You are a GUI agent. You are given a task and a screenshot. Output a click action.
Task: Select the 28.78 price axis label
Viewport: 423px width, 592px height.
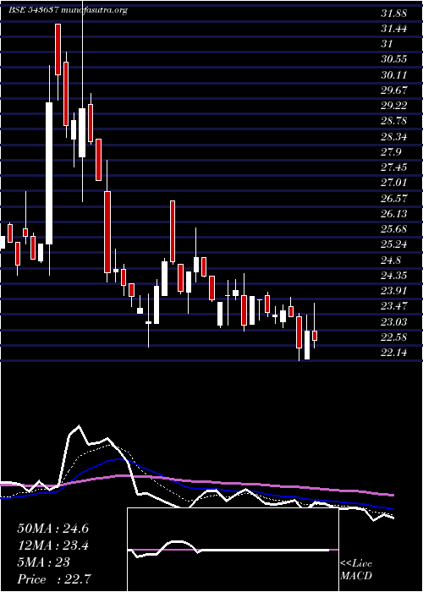394,121
